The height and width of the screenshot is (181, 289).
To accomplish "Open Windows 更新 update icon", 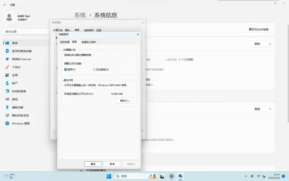I will tap(7, 124).
